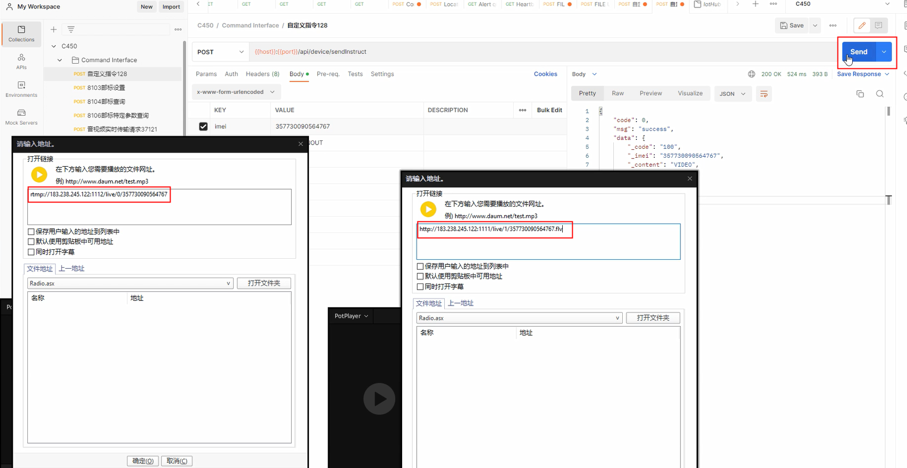Open the Collections sidebar panel

(x=21, y=33)
